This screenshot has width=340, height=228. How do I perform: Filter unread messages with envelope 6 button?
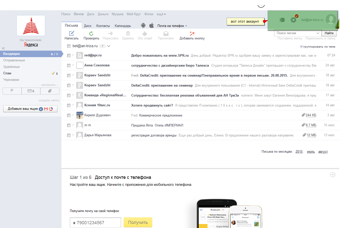click(31, 91)
